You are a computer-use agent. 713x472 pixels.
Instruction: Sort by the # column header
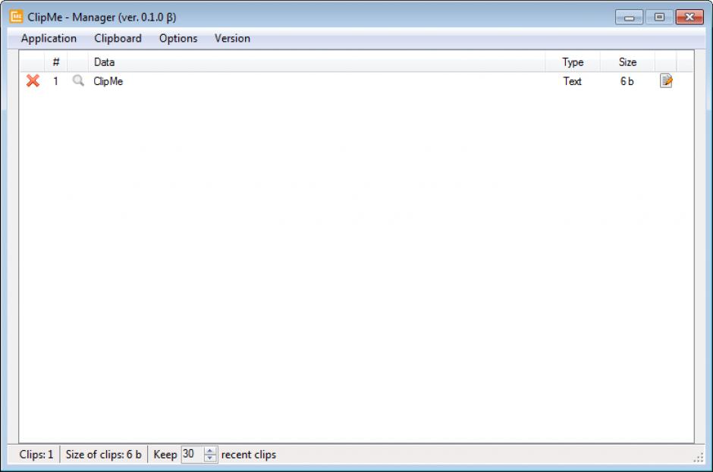click(x=56, y=62)
